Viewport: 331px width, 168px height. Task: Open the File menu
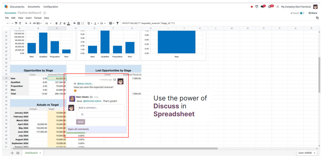[7, 18]
